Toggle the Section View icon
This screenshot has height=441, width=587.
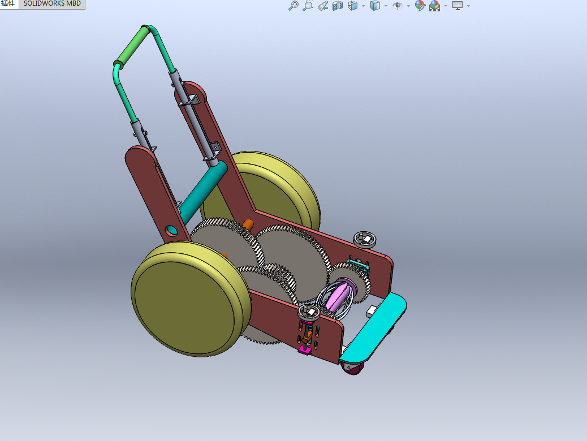point(338,6)
